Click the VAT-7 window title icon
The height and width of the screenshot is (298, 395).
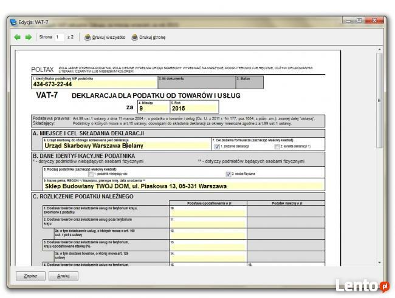click(x=14, y=22)
